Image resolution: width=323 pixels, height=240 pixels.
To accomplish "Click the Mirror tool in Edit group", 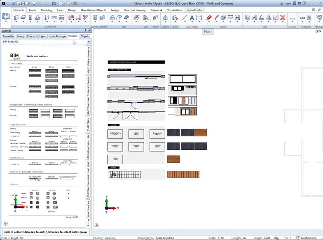I will 269,18.
